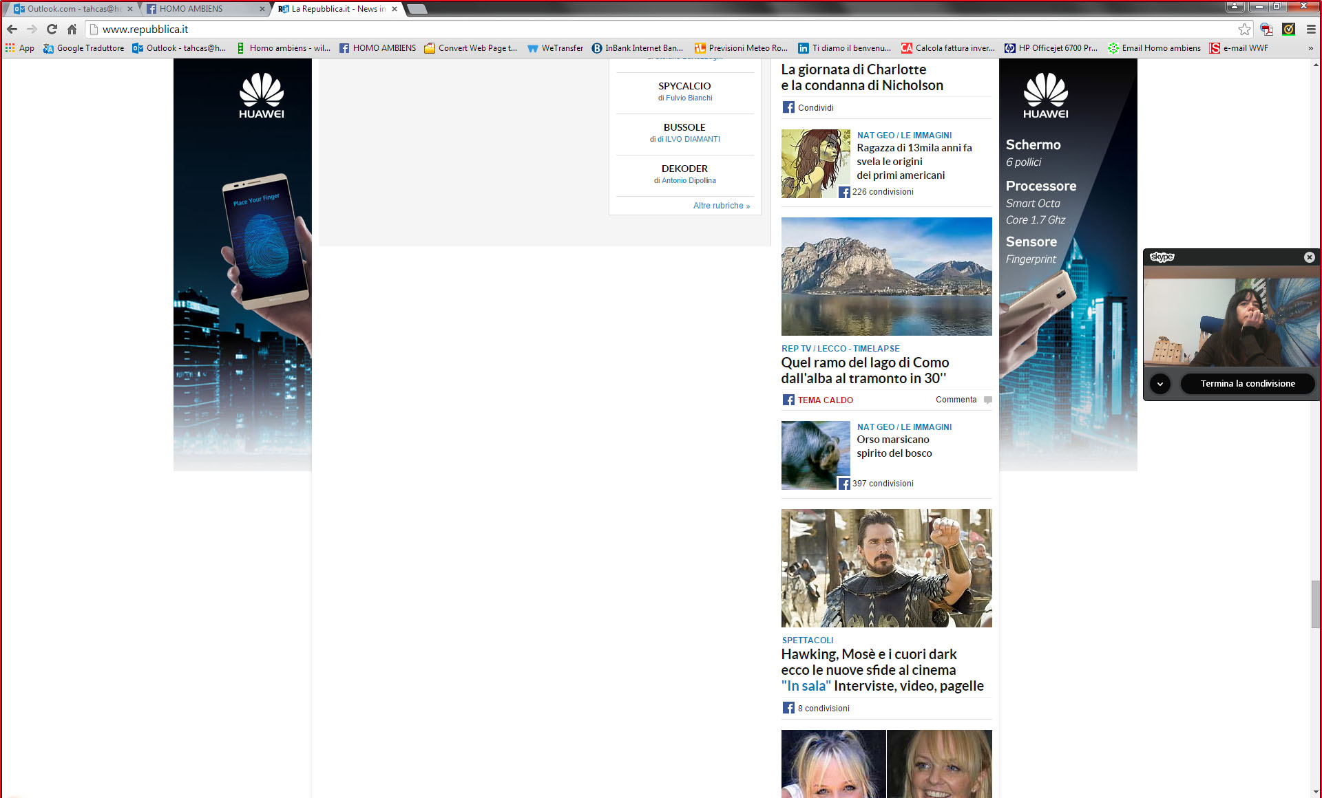Close the Skype sharing overlay
1322x798 pixels.
pos(1310,257)
